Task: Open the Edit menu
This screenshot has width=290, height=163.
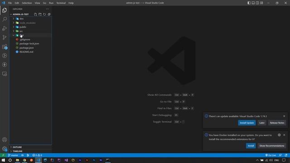Action: (17, 3)
